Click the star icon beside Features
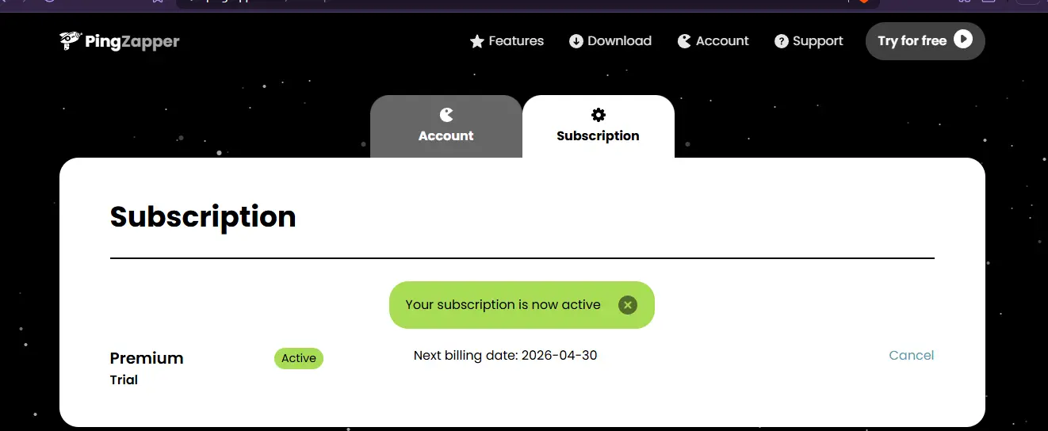The height and width of the screenshot is (431, 1048). point(476,41)
